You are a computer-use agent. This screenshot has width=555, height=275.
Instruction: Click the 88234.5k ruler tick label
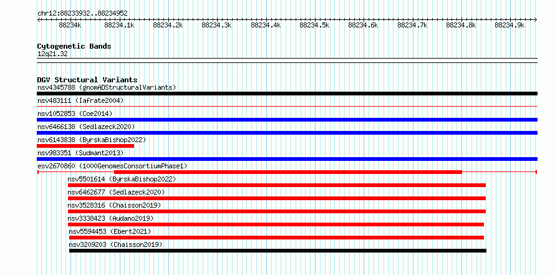click(315, 25)
